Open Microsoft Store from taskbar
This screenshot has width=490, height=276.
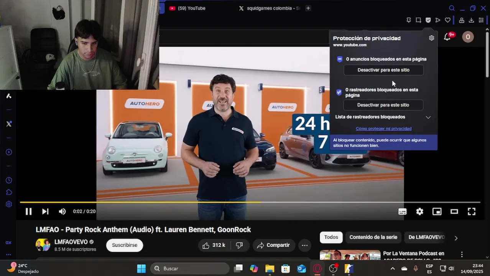(286, 269)
